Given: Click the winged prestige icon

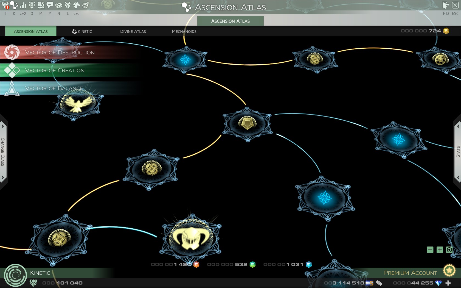Looking at the screenshot, I should pyautogui.click(x=33, y=283).
